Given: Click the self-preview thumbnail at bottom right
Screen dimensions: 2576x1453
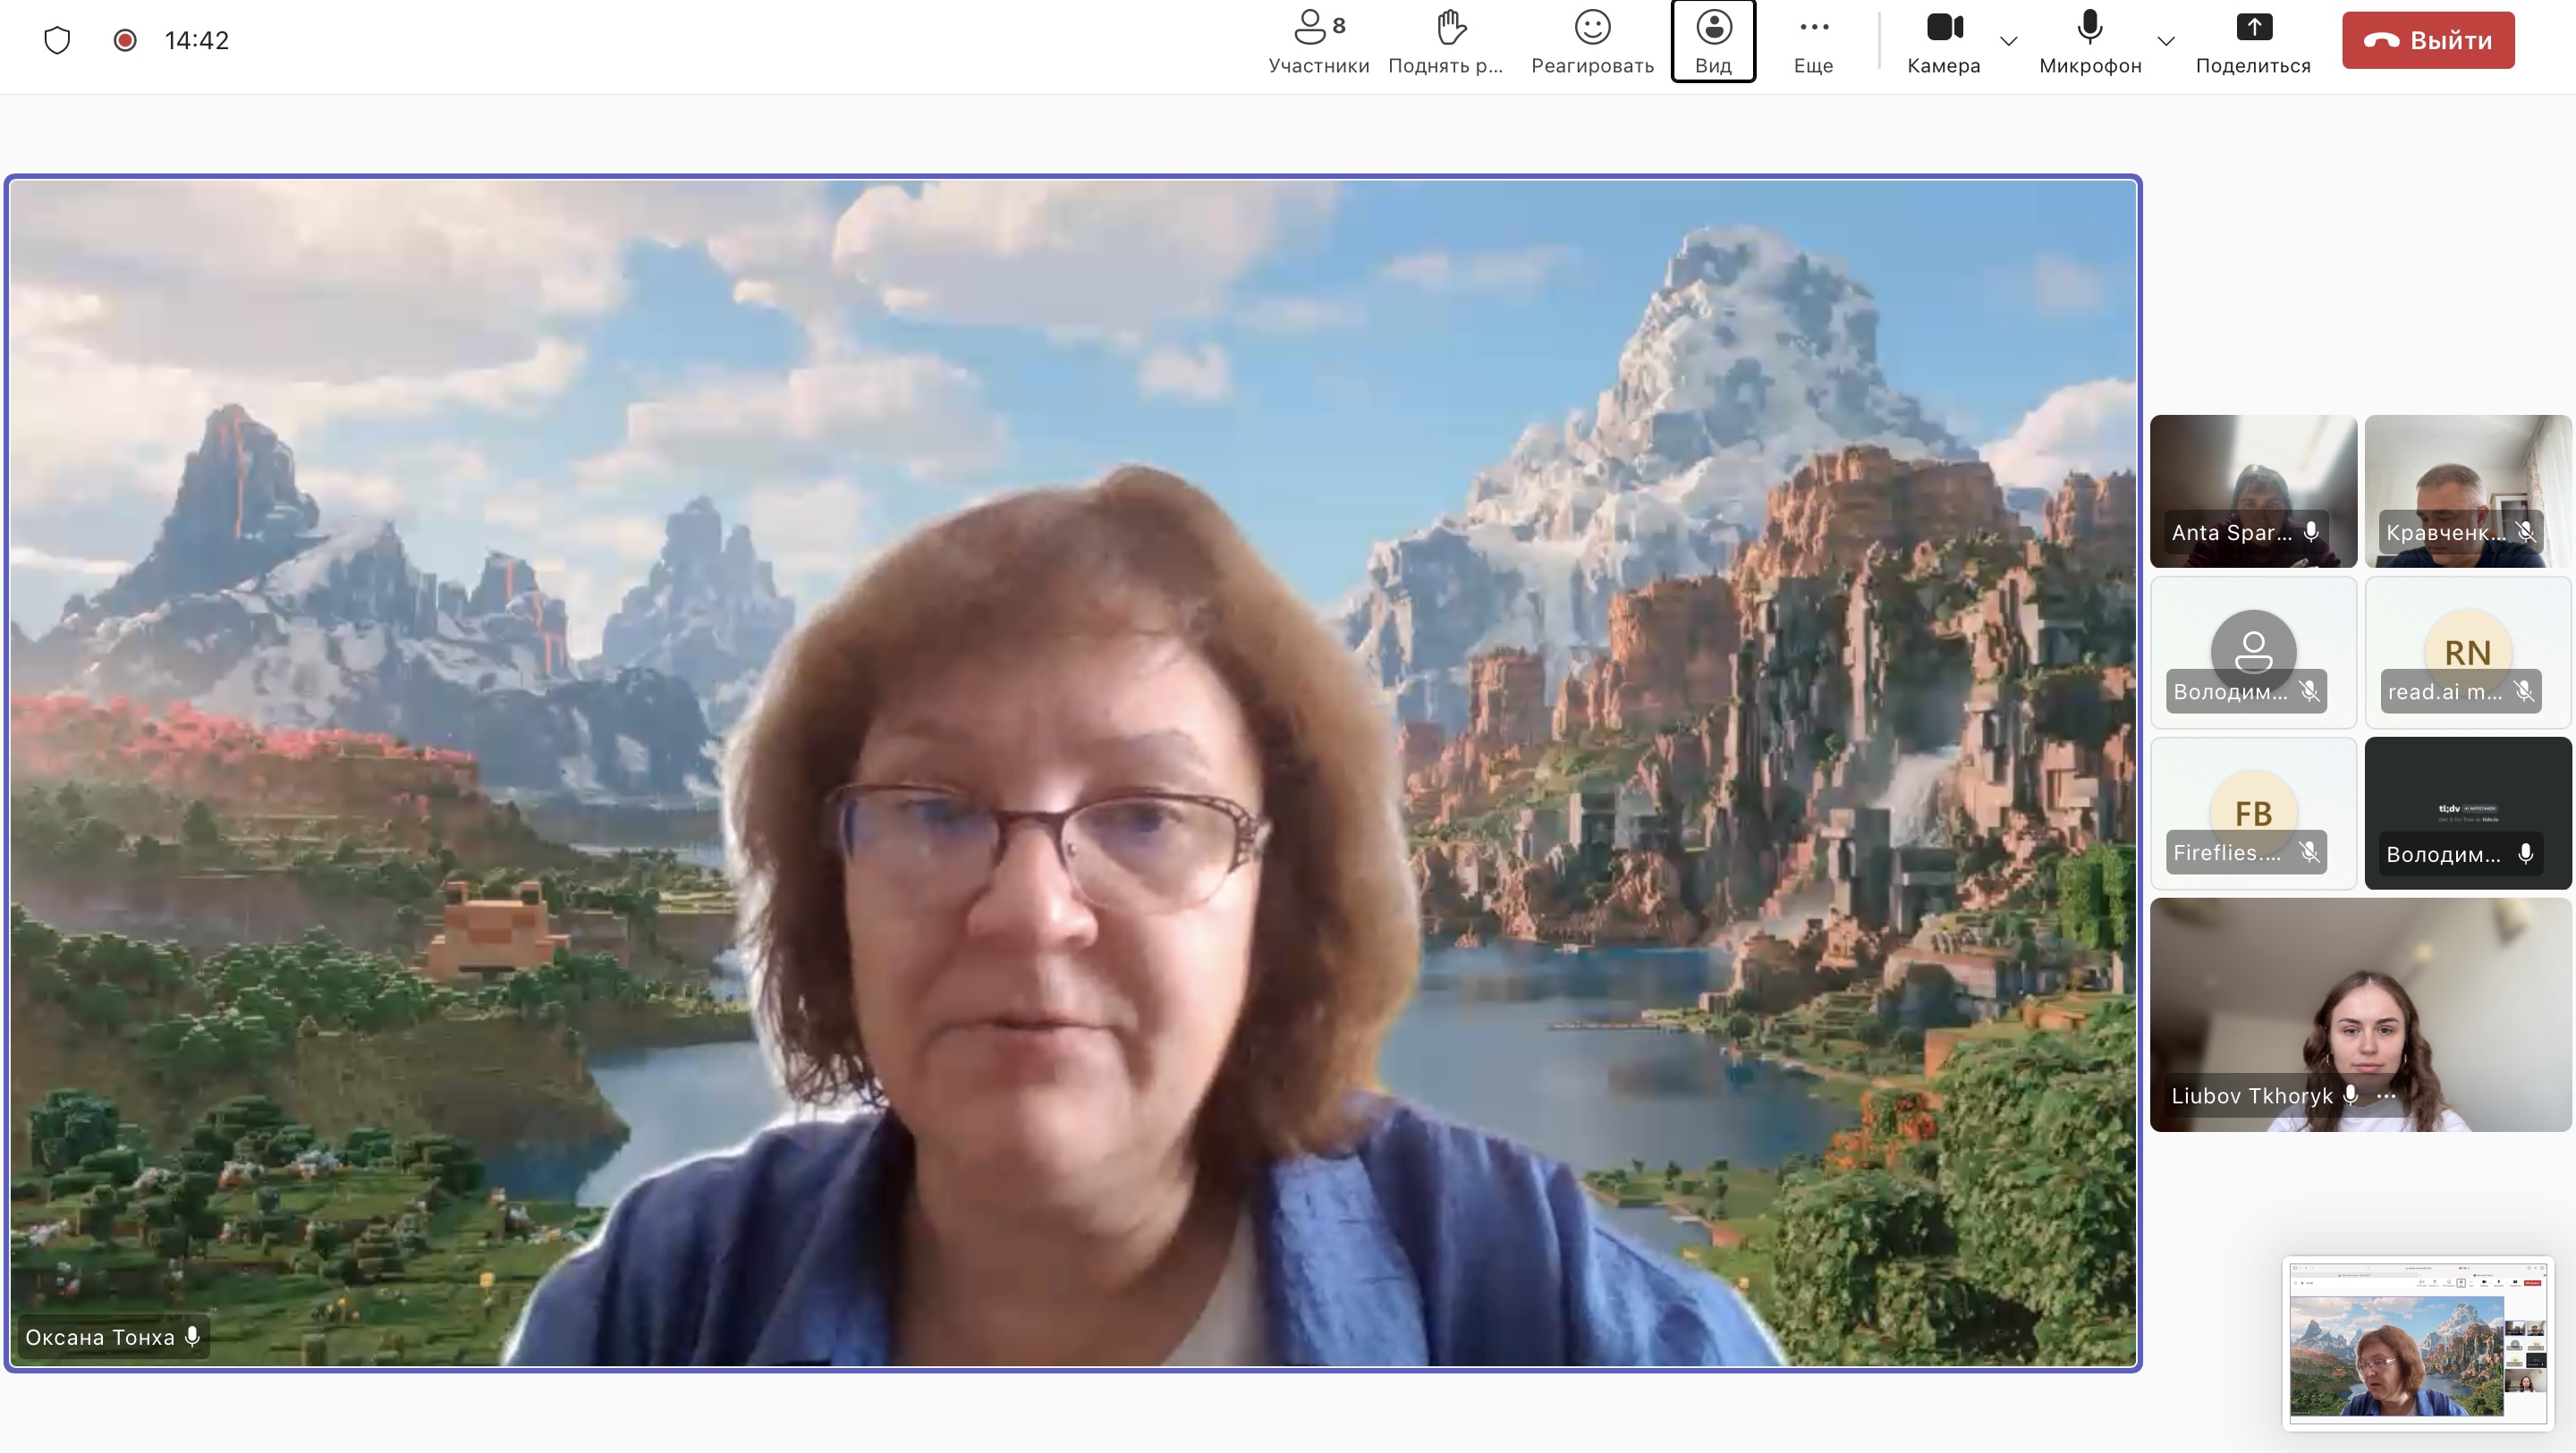Looking at the screenshot, I should 2418,1343.
